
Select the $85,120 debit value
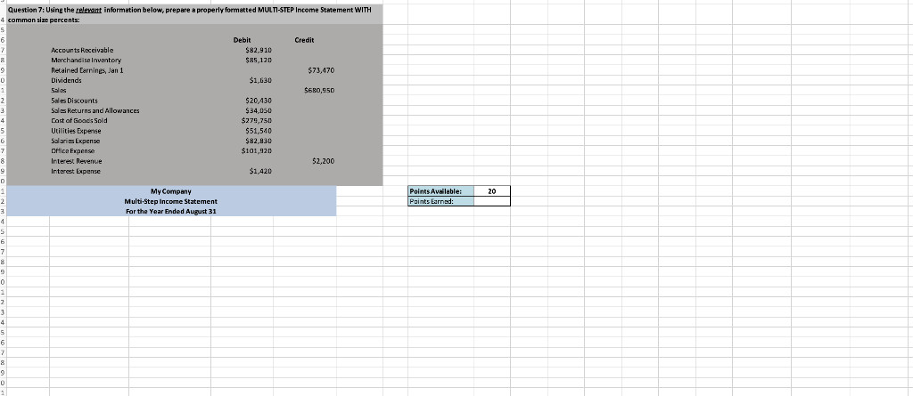coord(260,60)
